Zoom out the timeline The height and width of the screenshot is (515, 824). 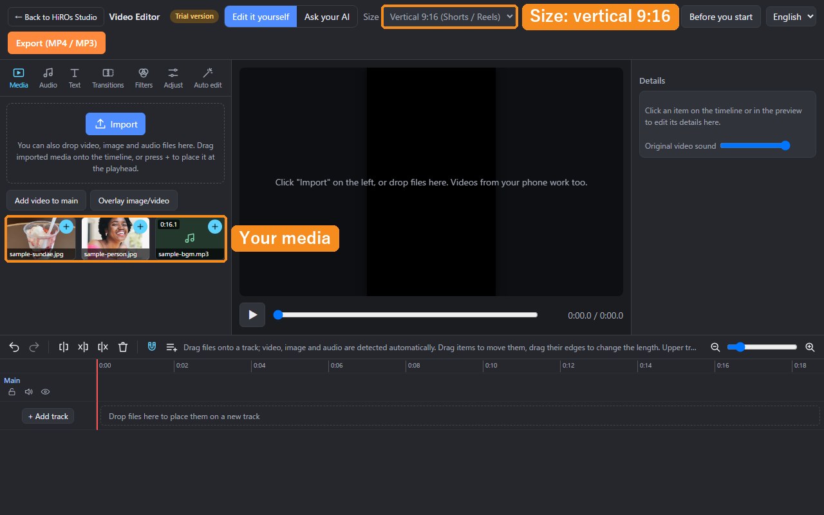715,347
